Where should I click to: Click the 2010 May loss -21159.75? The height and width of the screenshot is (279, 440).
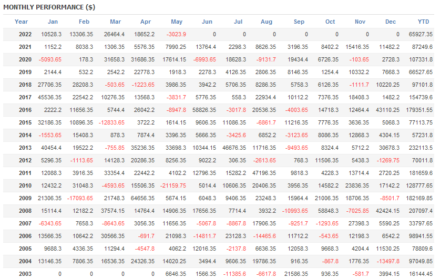(172, 185)
